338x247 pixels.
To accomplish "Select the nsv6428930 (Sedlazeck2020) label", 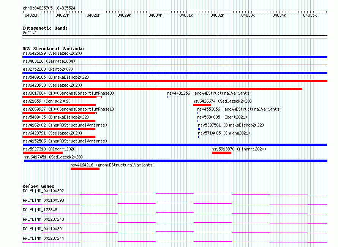I will click(52, 85).
